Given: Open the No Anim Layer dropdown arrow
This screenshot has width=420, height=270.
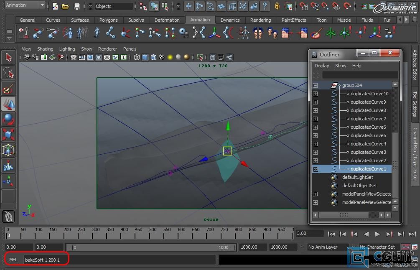Looking at the screenshot, I should 302,247.
